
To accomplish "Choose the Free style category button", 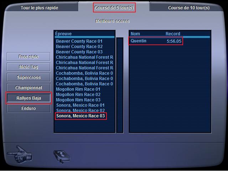I will click(x=28, y=57).
